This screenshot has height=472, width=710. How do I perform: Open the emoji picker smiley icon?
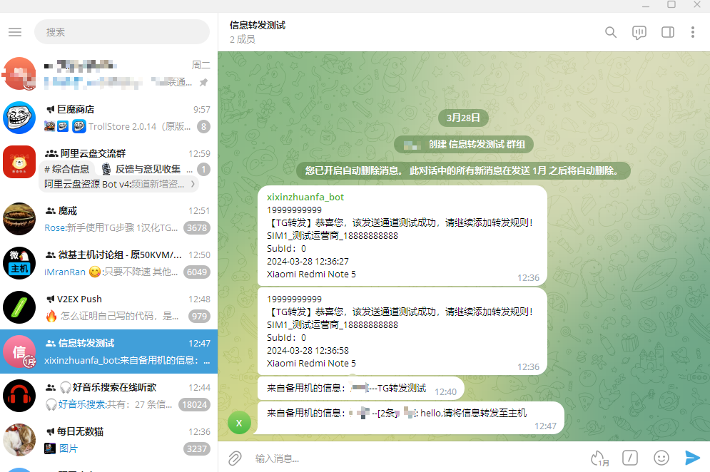661,458
